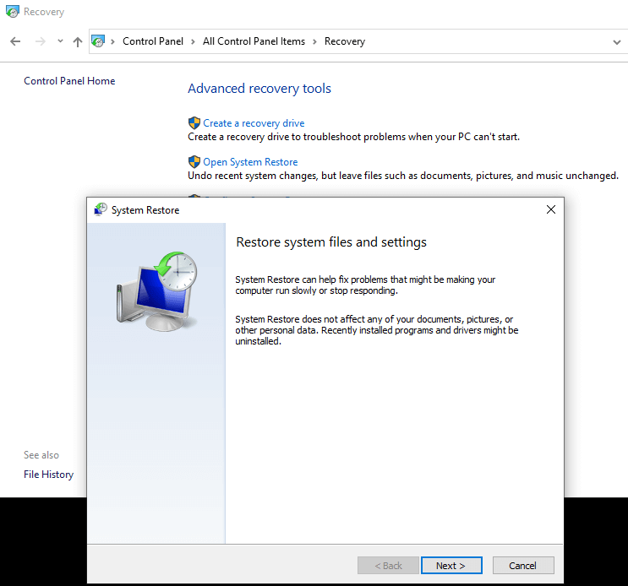The height and width of the screenshot is (586, 628).
Task: Select All Control Panel Items breadcrumb
Action: [254, 41]
